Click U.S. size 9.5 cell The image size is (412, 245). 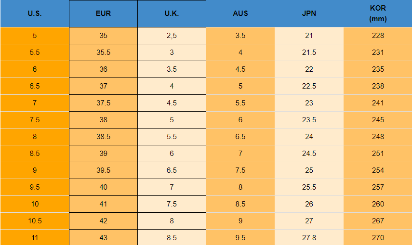tap(35, 187)
